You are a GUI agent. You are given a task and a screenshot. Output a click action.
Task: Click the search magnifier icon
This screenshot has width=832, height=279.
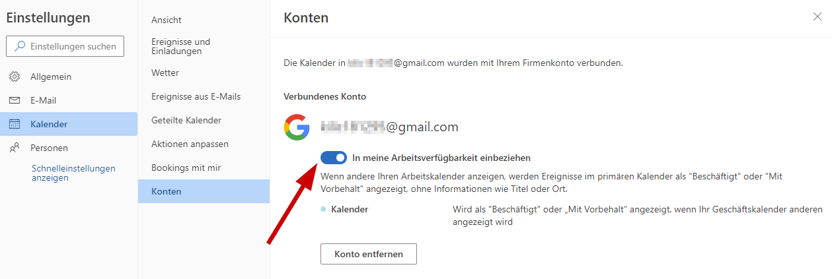coord(20,46)
